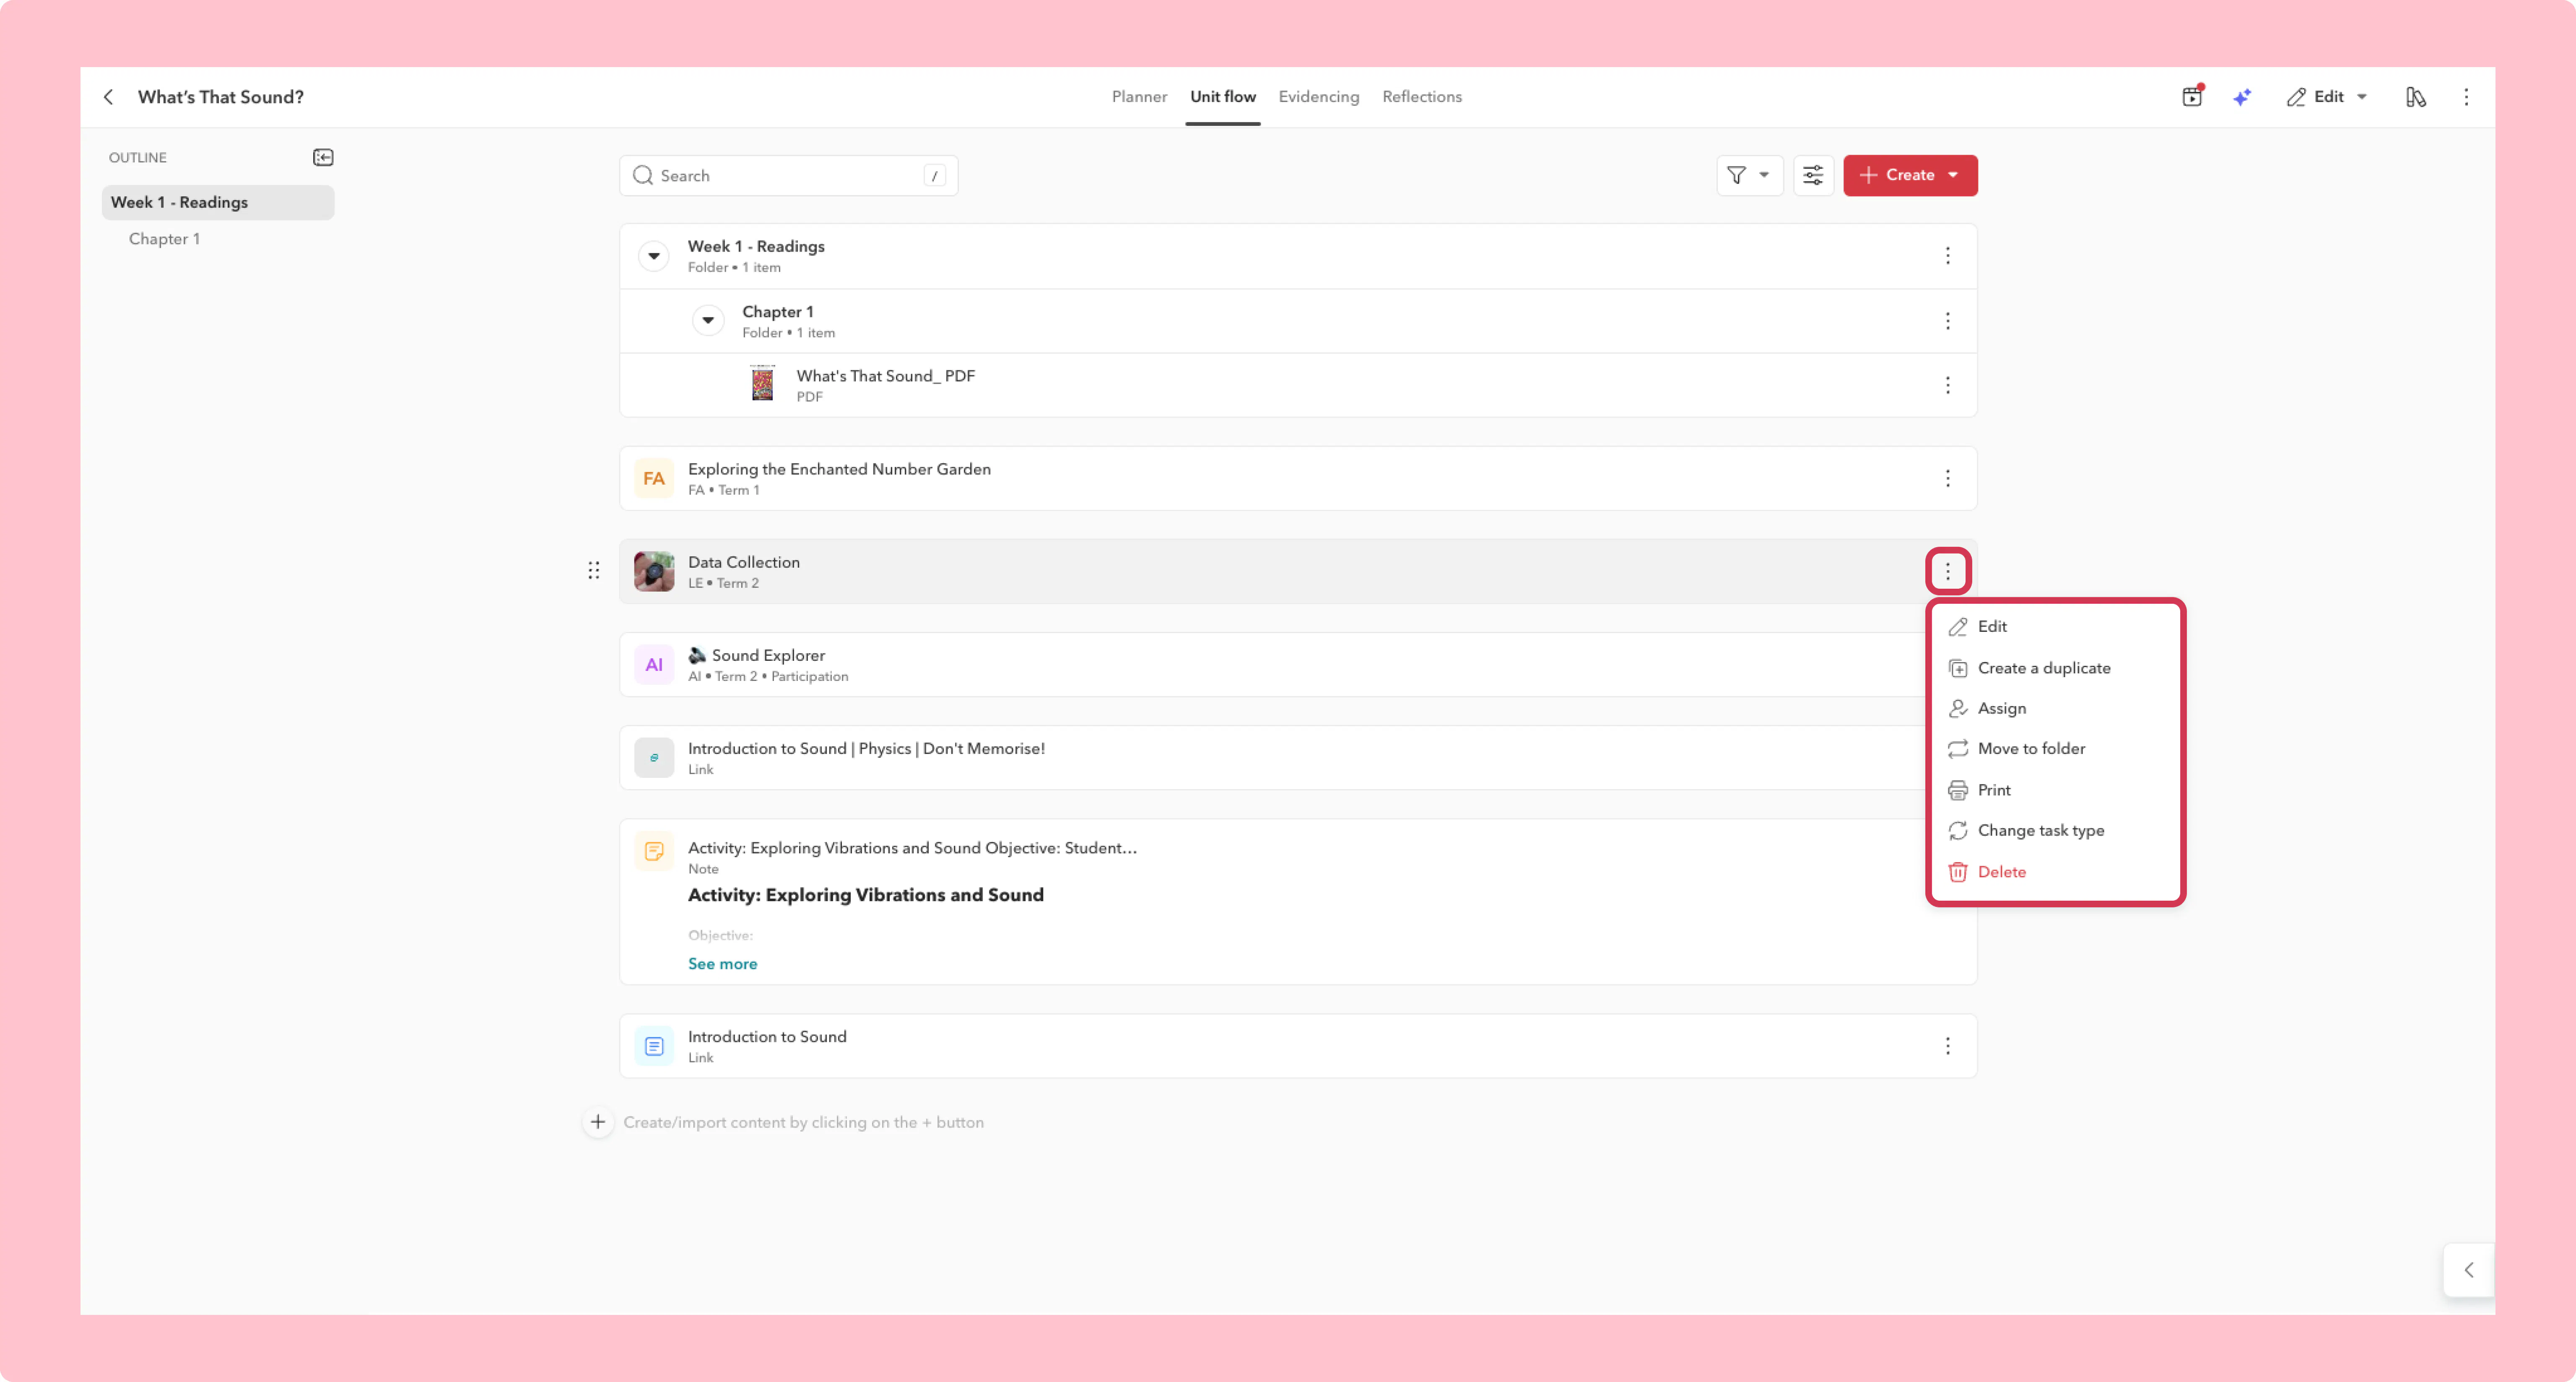This screenshot has width=2576, height=1382.
Task: Open view settings sliders icon
Action: [1813, 175]
